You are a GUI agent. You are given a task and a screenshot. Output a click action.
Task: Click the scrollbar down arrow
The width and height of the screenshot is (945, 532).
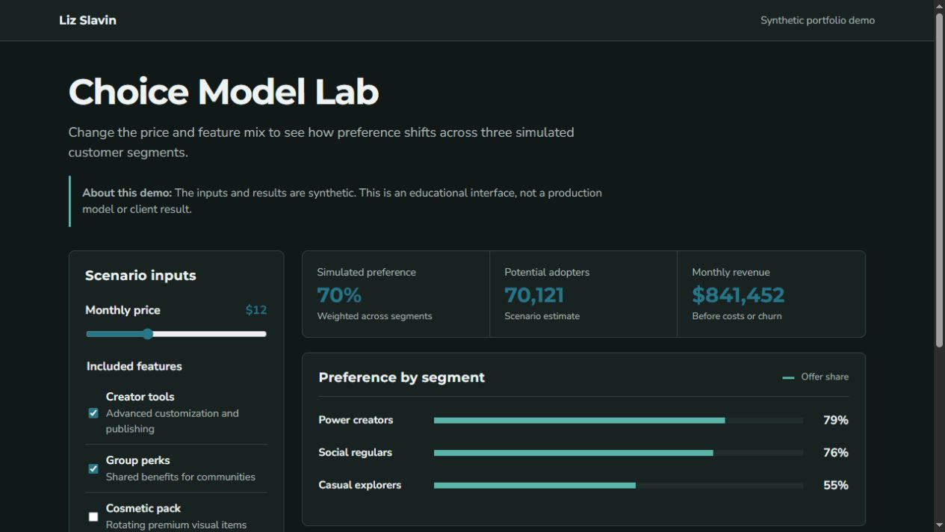(x=939, y=526)
